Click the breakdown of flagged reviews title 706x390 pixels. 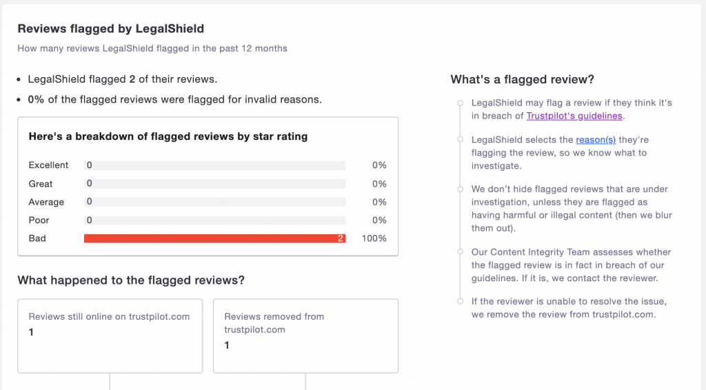(168, 136)
